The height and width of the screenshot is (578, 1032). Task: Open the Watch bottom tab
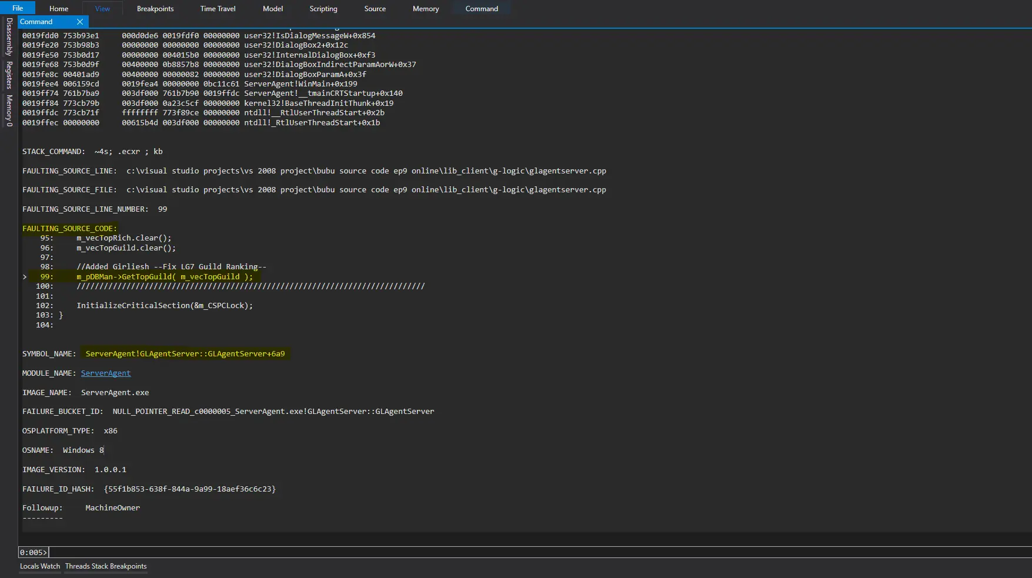[x=51, y=566]
